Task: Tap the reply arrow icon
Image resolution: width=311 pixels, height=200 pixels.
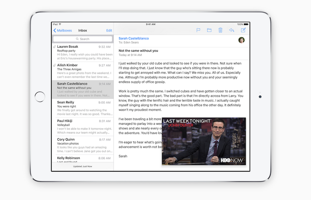Action: pos(232,30)
